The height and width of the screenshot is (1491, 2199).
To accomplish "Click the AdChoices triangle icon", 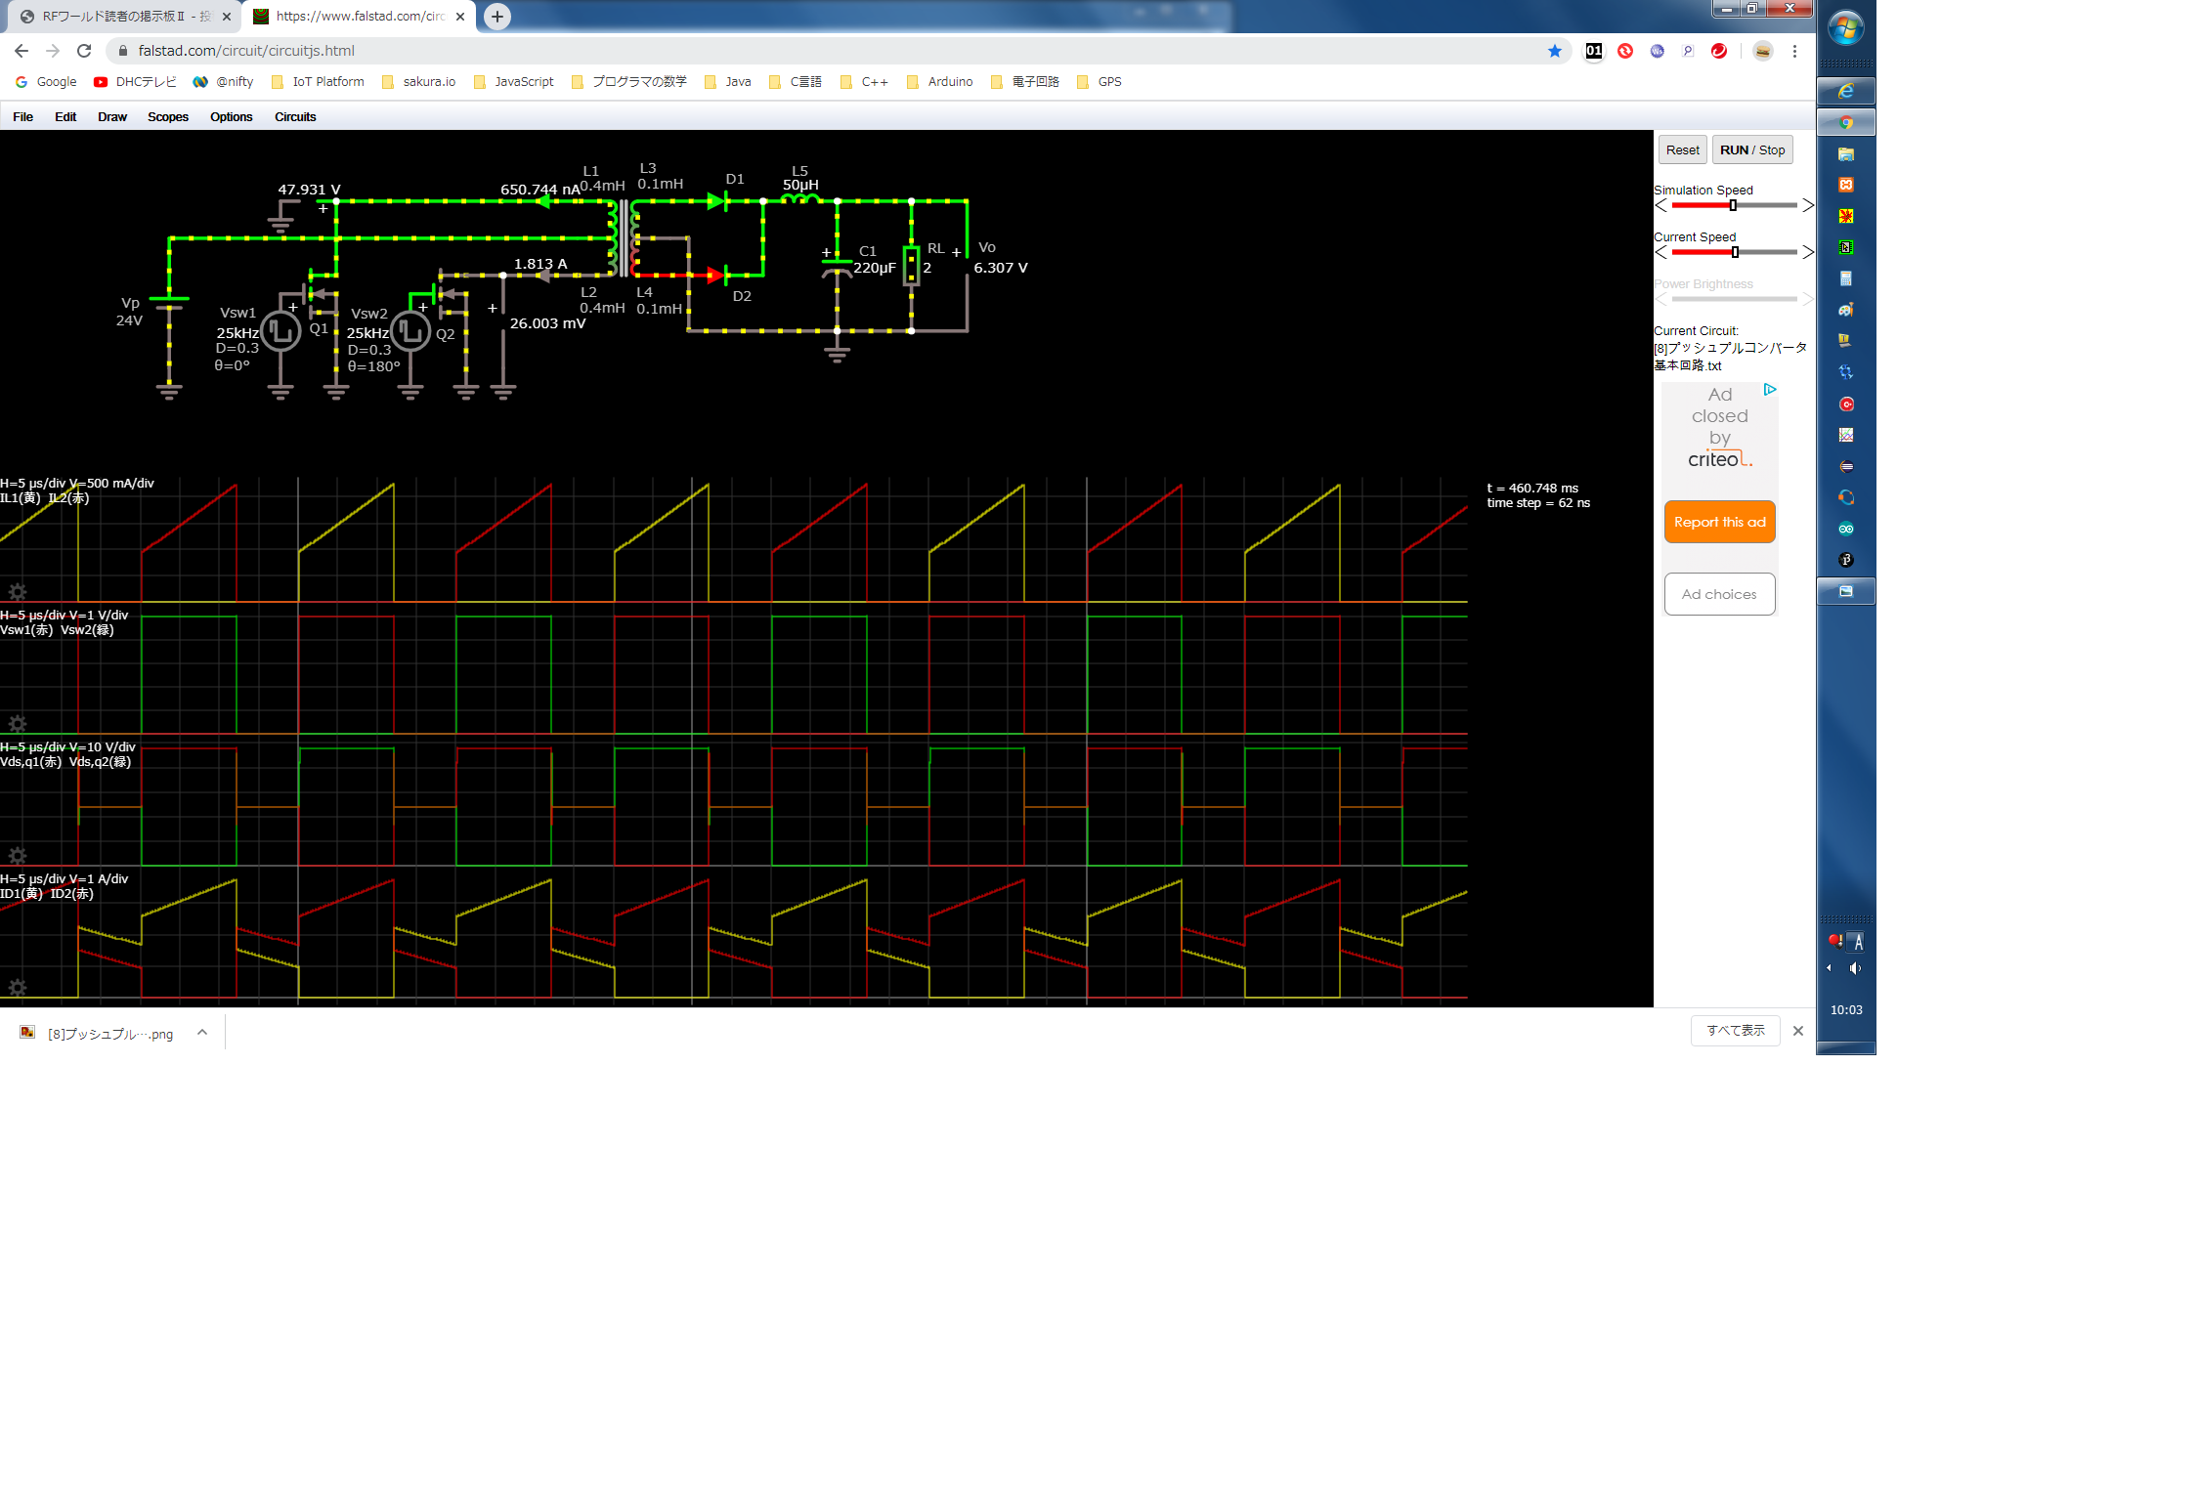I will click(x=1769, y=390).
